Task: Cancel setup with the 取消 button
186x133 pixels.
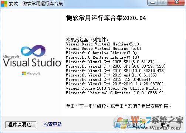Action: point(165,125)
